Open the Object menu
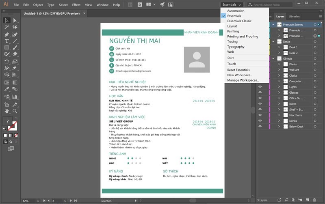The height and width of the screenshot is (204, 325). 38,5
